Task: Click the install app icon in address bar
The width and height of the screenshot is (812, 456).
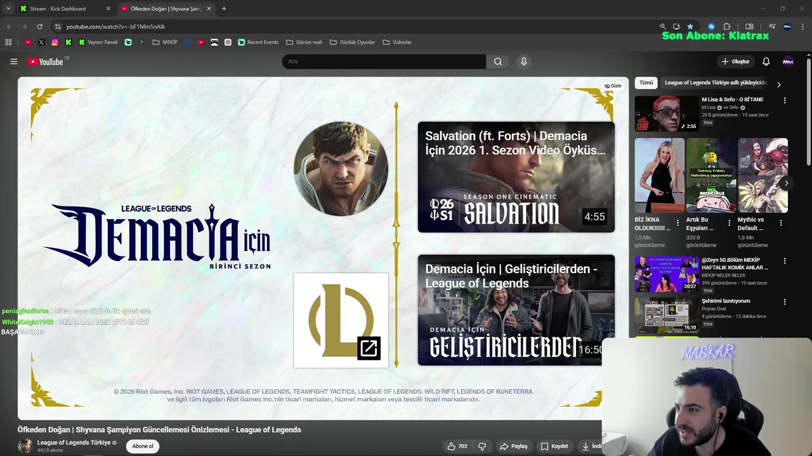Action: click(x=676, y=27)
